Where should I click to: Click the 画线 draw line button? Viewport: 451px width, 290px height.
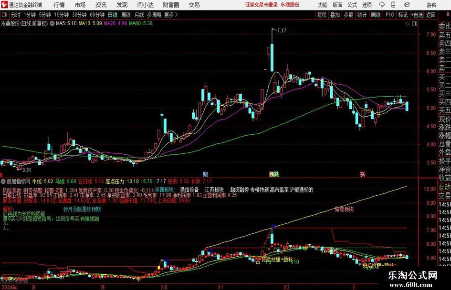(x=376, y=15)
